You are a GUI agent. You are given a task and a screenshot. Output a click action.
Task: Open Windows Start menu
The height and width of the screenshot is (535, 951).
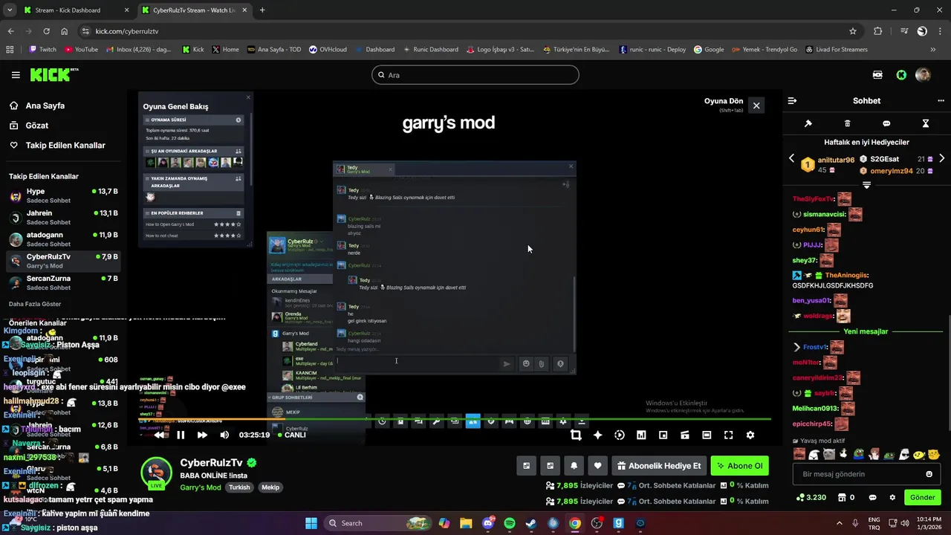(x=311, y=523)
